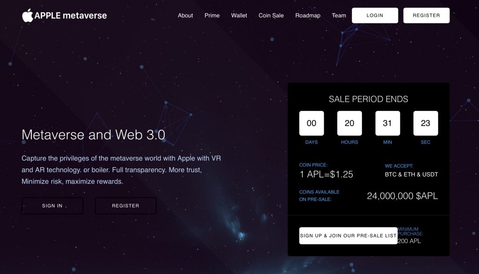Navigate to Coin Sale
The width and height of the screenshot is (479, 274).
[x=271, y=15]
